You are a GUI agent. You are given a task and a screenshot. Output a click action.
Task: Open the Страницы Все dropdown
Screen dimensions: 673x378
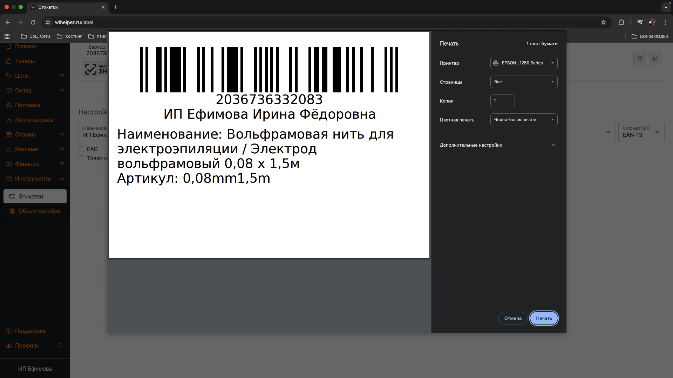(x=523, y=82)
